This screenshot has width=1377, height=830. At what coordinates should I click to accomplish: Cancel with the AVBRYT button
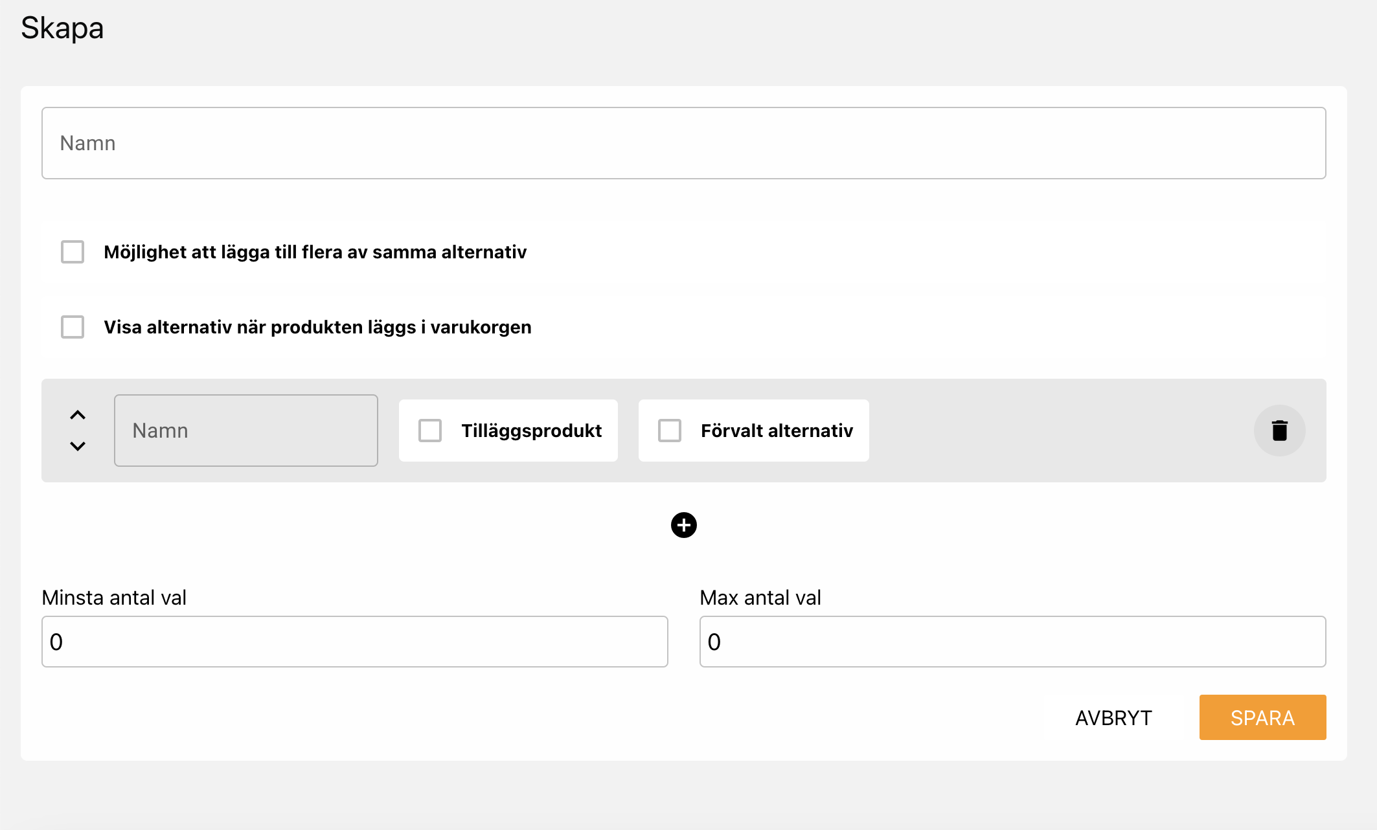click(x=1114, y=717)
